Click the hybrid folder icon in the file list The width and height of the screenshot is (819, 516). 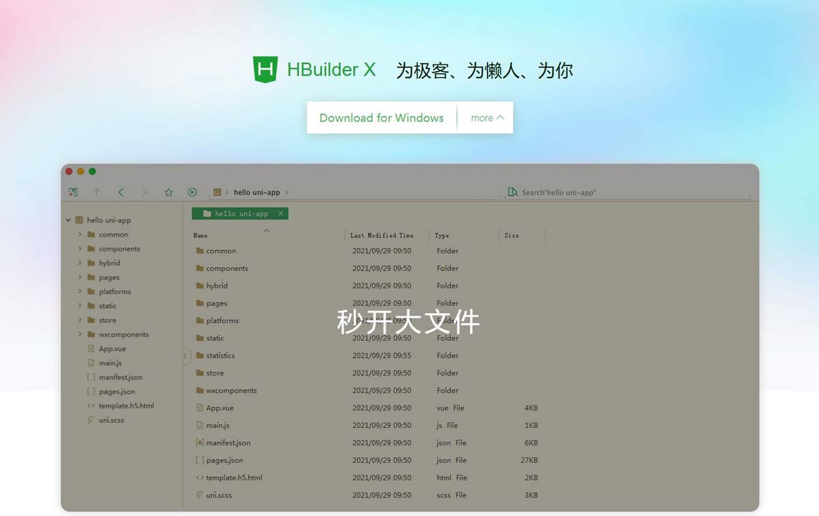click(x=200, y=286)
